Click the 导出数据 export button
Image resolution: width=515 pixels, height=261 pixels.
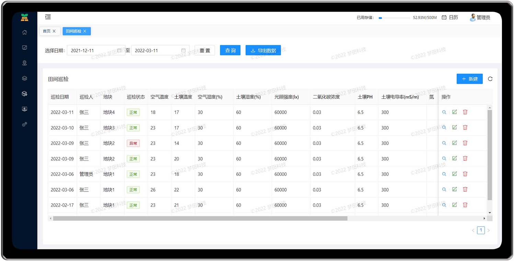click(263, 50)
